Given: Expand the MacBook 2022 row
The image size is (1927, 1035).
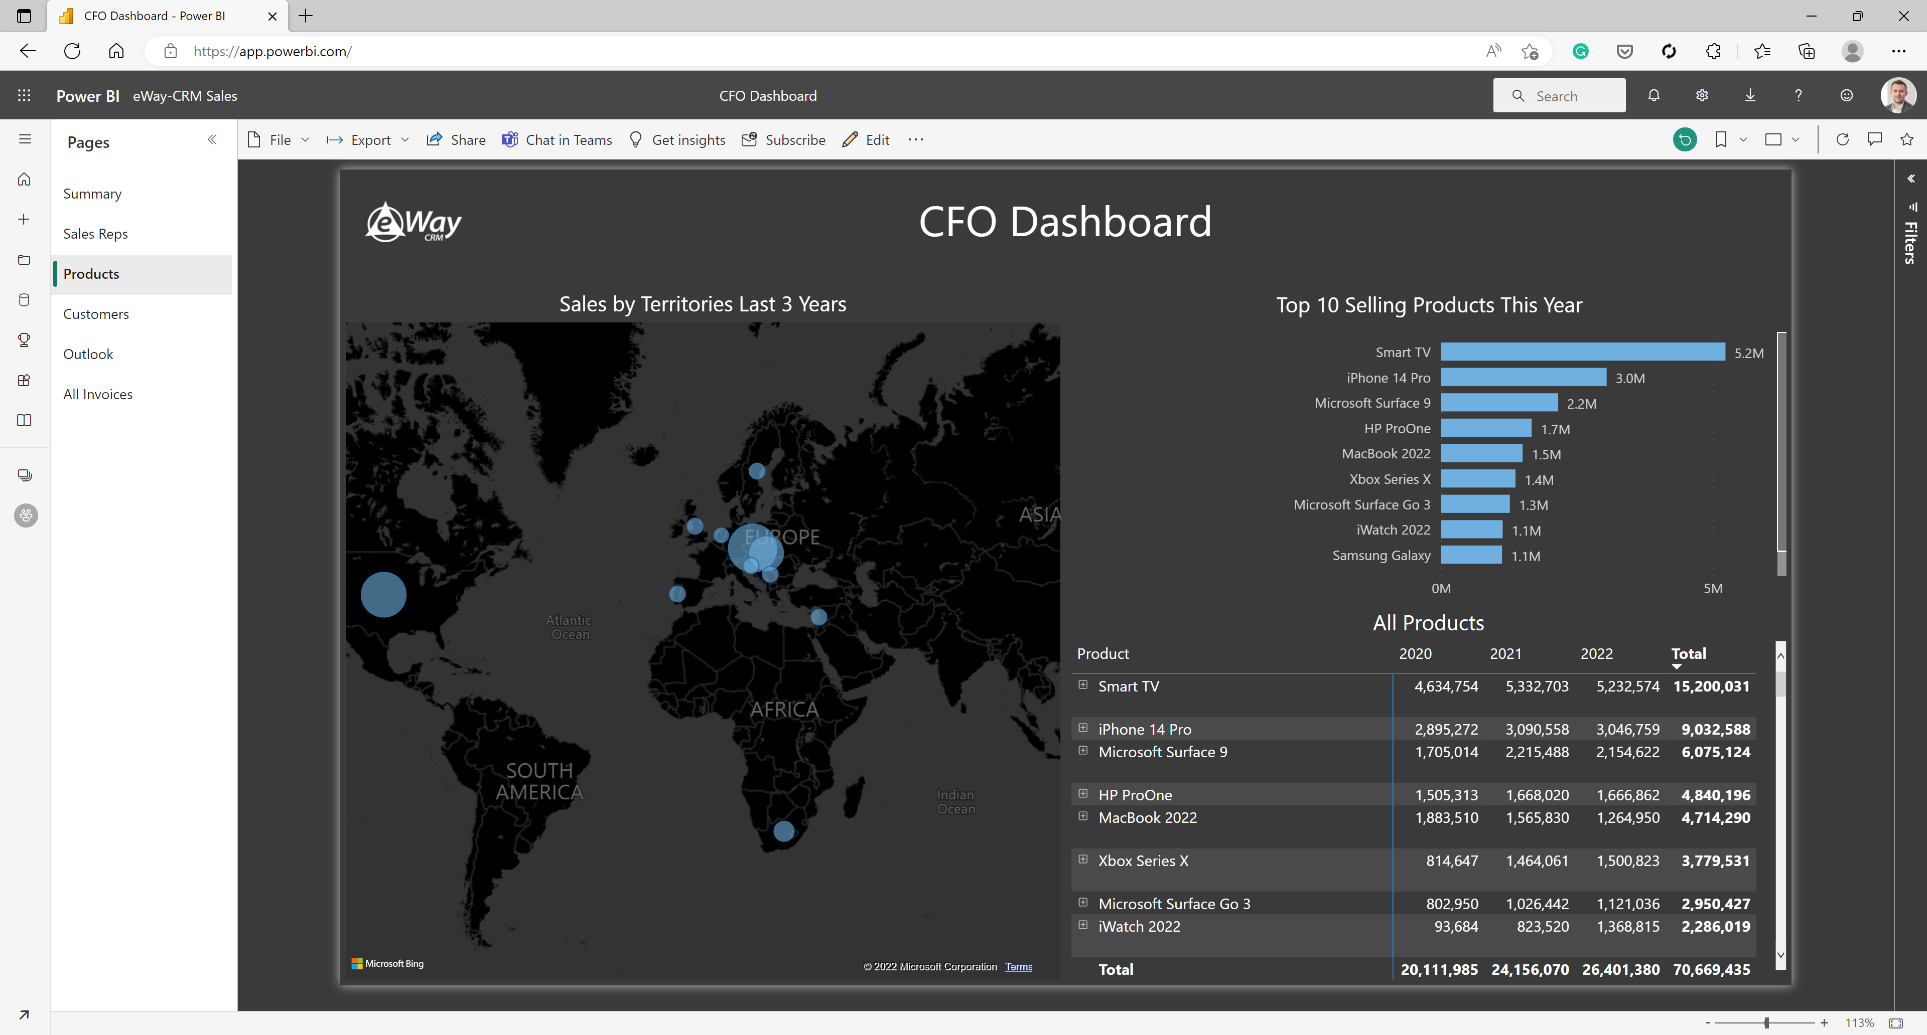Looking at the screenshot, I should pos(1082,816).
